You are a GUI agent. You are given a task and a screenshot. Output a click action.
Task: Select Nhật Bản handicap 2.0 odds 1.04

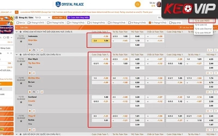point(101,41)
